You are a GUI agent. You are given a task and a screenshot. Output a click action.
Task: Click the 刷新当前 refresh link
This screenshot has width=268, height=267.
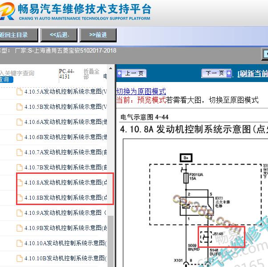252,74
